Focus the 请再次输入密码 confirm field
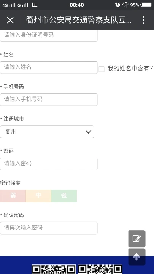 (49, 228)
